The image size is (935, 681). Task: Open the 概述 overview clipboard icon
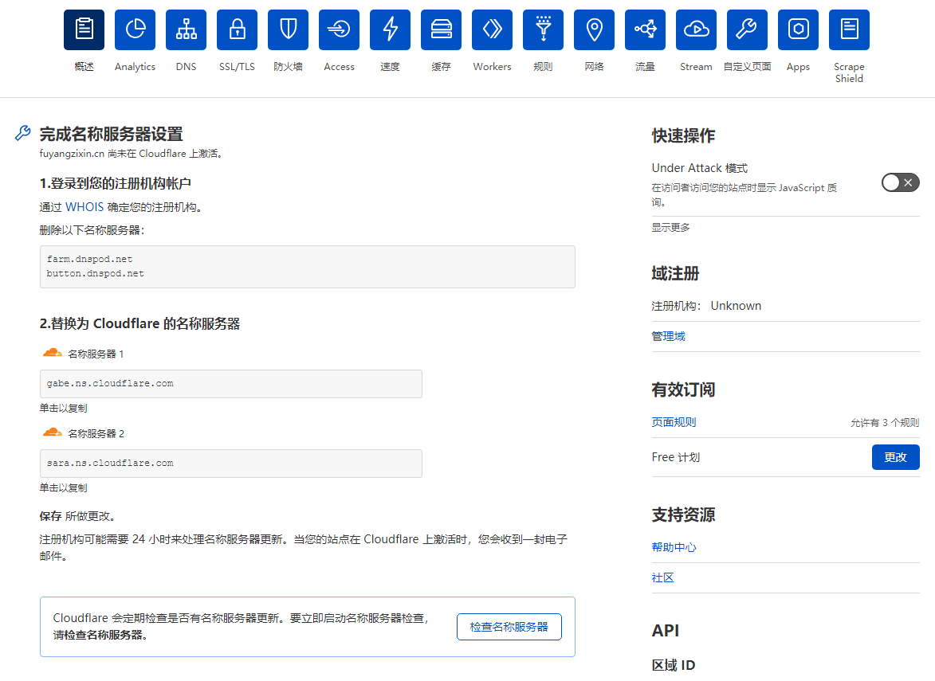[84, 29]
